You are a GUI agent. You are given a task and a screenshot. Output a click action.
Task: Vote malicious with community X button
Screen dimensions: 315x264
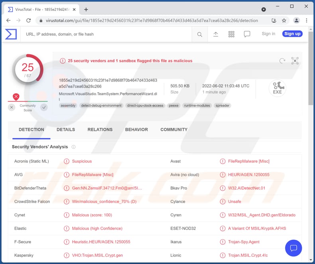12,108
